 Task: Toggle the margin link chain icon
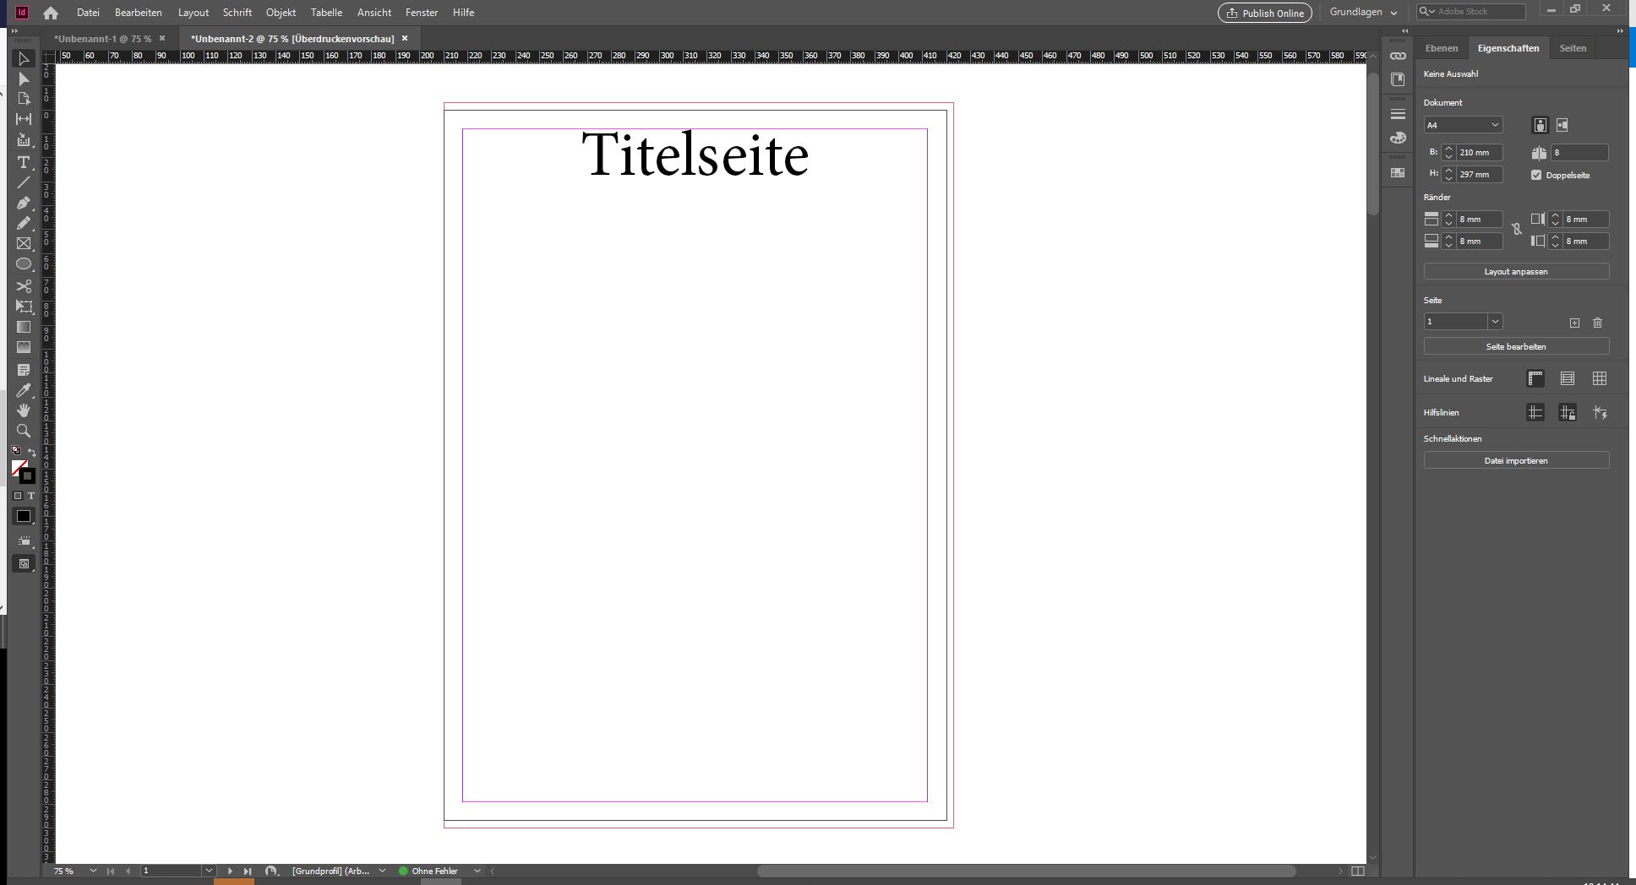click(x=1517, y=230)
